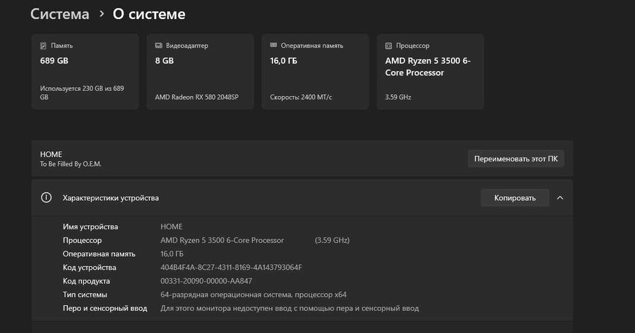The image size is (635, 333).
Task: Click the HOME device name value
Action: click(x=171, y=227)
